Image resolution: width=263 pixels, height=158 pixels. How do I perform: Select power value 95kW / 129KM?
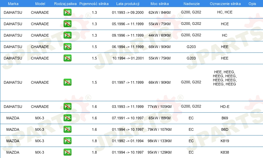tap(159, 152)
